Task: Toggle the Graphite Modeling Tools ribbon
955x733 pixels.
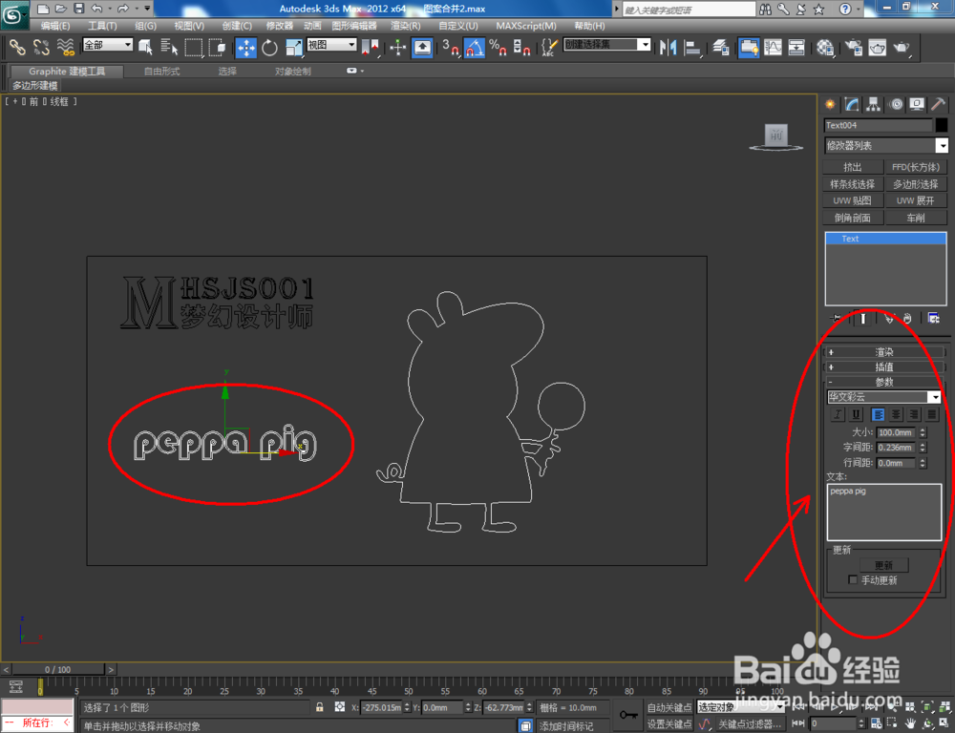Action: [749, 47]
